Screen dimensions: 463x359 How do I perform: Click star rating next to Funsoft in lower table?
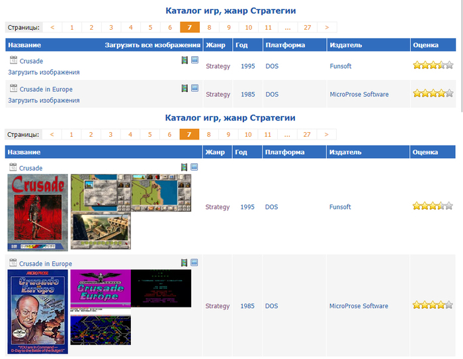(433, 206)
